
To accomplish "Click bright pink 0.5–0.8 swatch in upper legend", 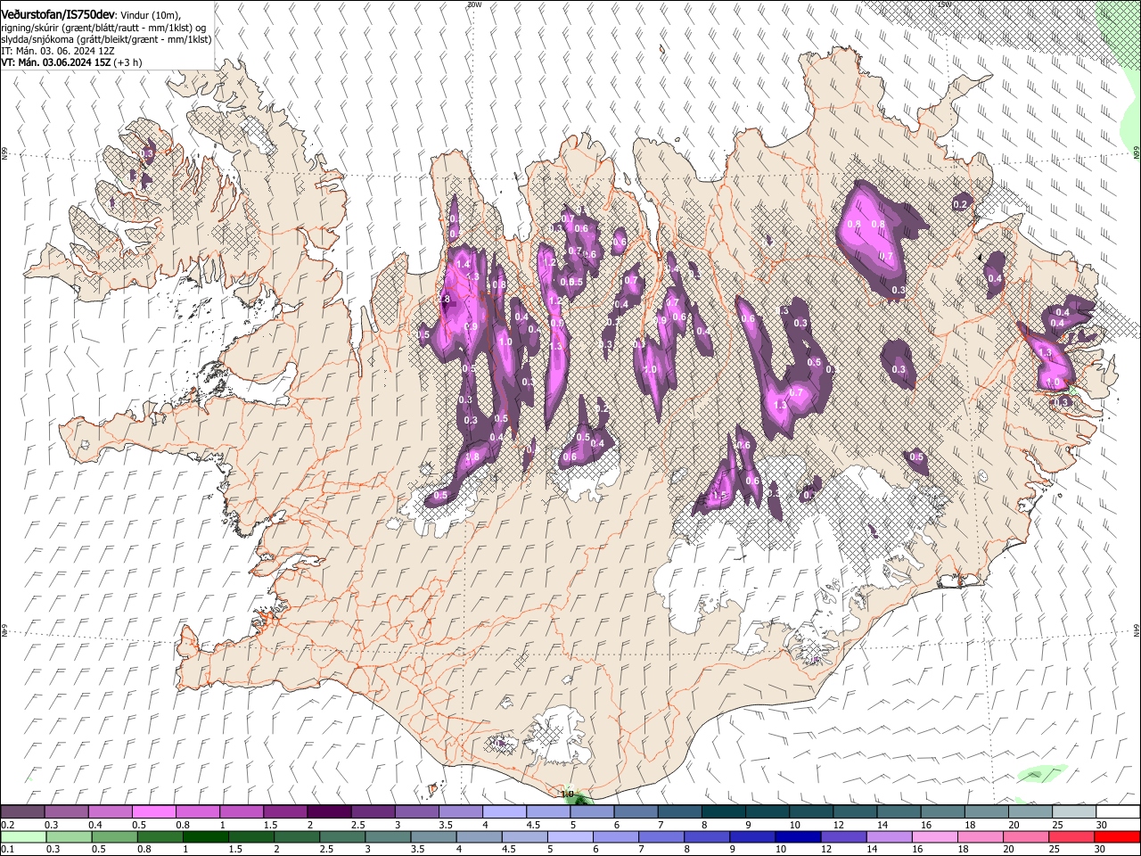I will point(153,812).
